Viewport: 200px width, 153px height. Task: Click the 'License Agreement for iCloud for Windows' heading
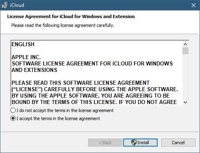point(71,16)
